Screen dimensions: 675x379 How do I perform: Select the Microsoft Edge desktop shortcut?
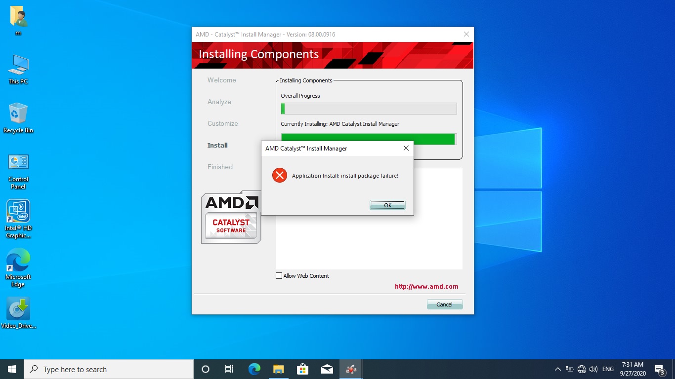18,268
